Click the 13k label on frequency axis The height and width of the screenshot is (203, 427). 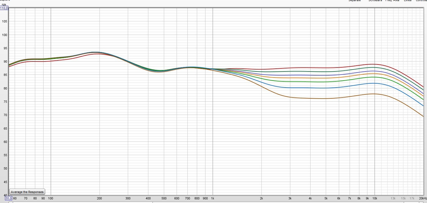coord(393,198)
